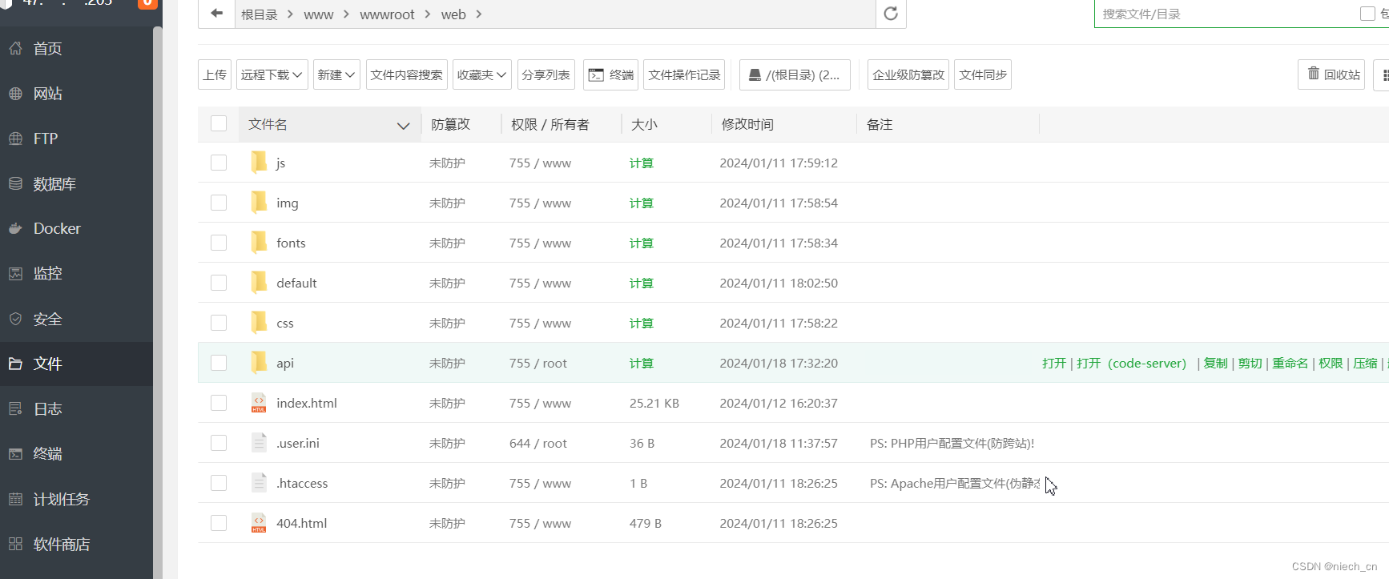The height and width of the screenshot is (579, 1389).
Task: Check the box for default folder
Action: click(x=219, y=283)
